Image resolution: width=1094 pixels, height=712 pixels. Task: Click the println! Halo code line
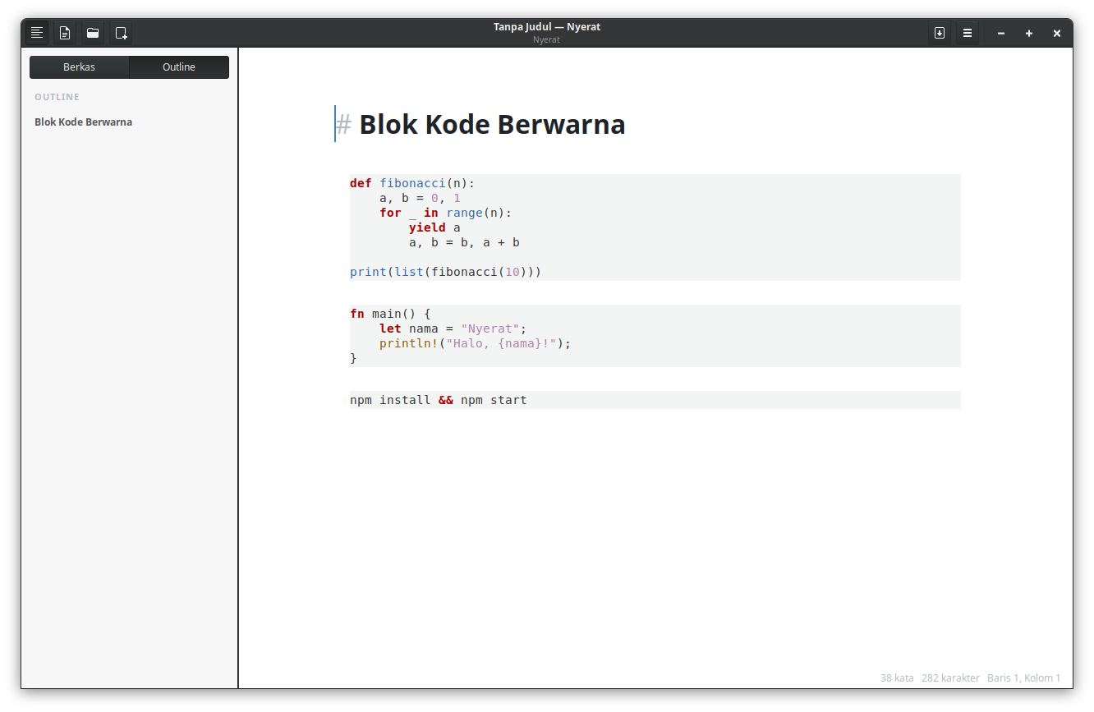click(475, 343)
